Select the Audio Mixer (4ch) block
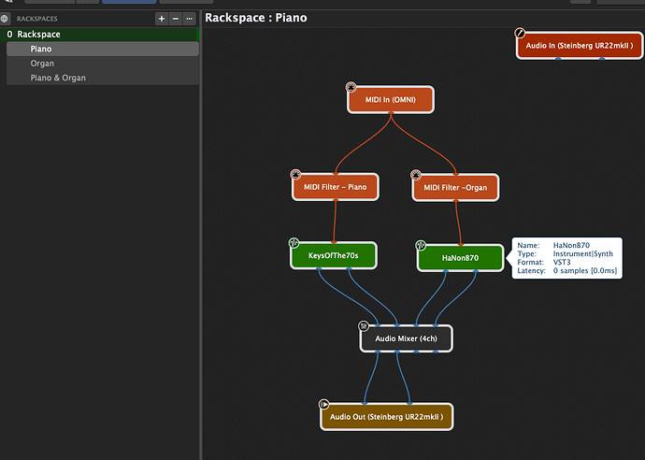Viewport: 645px width, 460px height. [406, 338]
